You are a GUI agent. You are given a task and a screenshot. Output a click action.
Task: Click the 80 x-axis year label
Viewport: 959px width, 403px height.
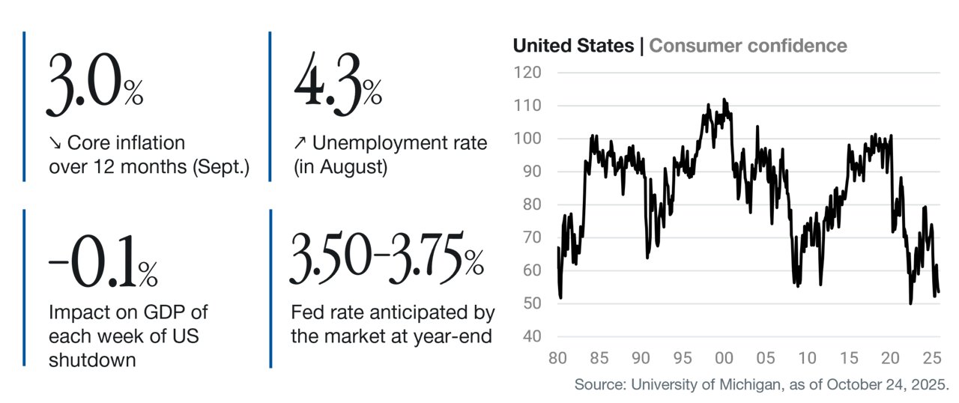[x=559, y=359]
